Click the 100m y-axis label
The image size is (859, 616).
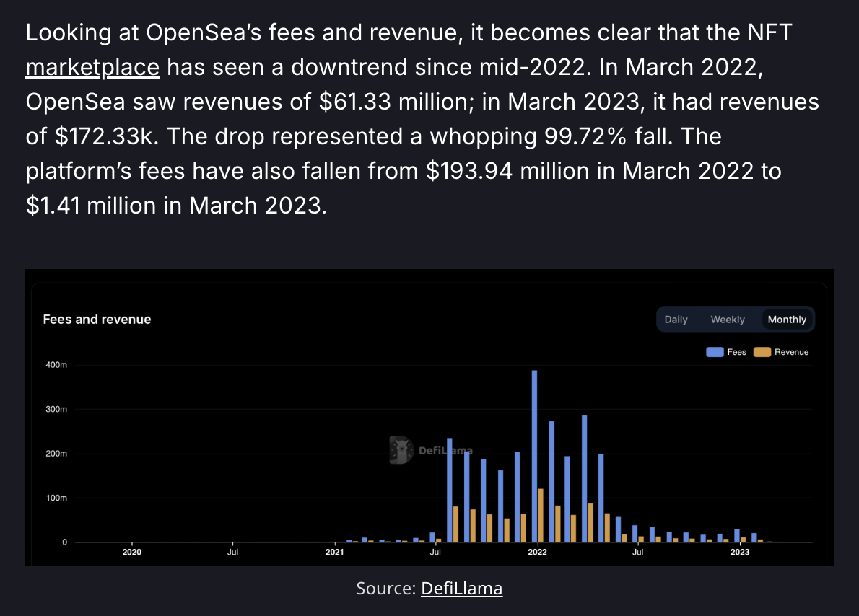point(56,498)
